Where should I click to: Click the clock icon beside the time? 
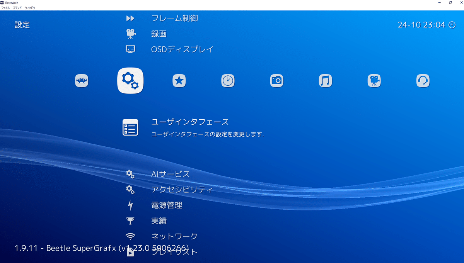point(452,25)
